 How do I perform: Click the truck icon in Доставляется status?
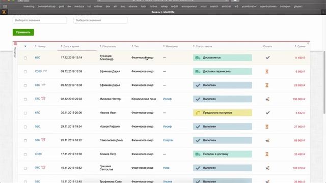point(198,57)
